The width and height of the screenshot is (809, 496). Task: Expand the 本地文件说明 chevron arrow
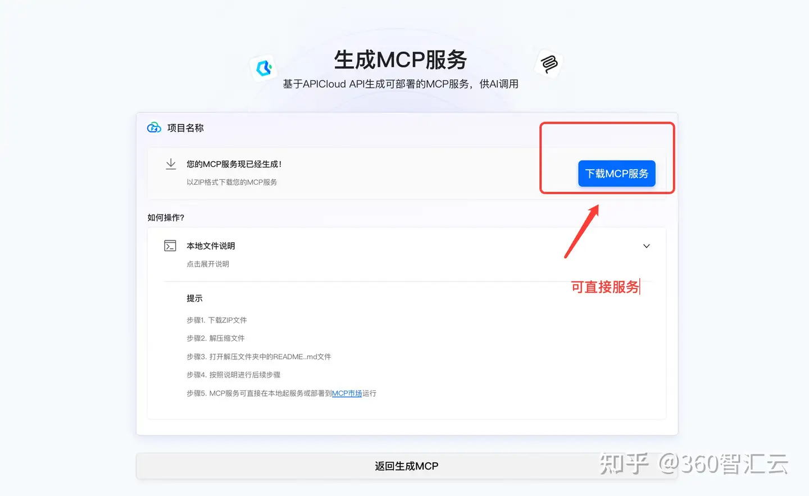click(646, 246)
